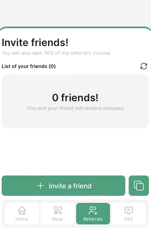Click the gray header area above the green border
Image resolution: width=151 pixels, height=229 pixels.
tap(75, 13)
